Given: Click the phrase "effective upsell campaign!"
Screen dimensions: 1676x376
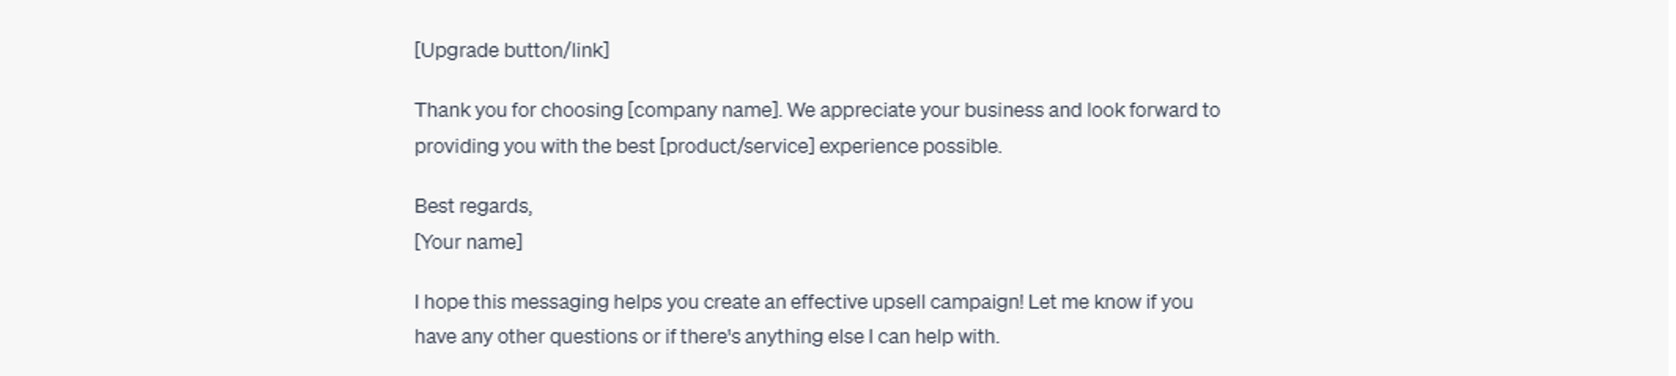Looking at the screenshot, I should [906, 301].
